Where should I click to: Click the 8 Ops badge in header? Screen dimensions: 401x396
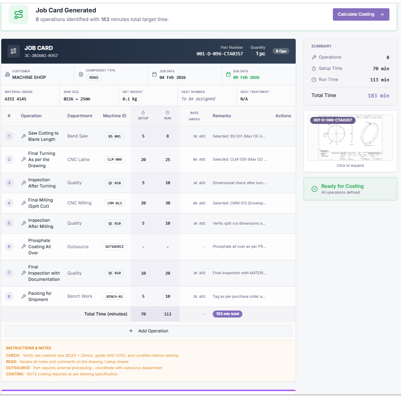point(281,51)
